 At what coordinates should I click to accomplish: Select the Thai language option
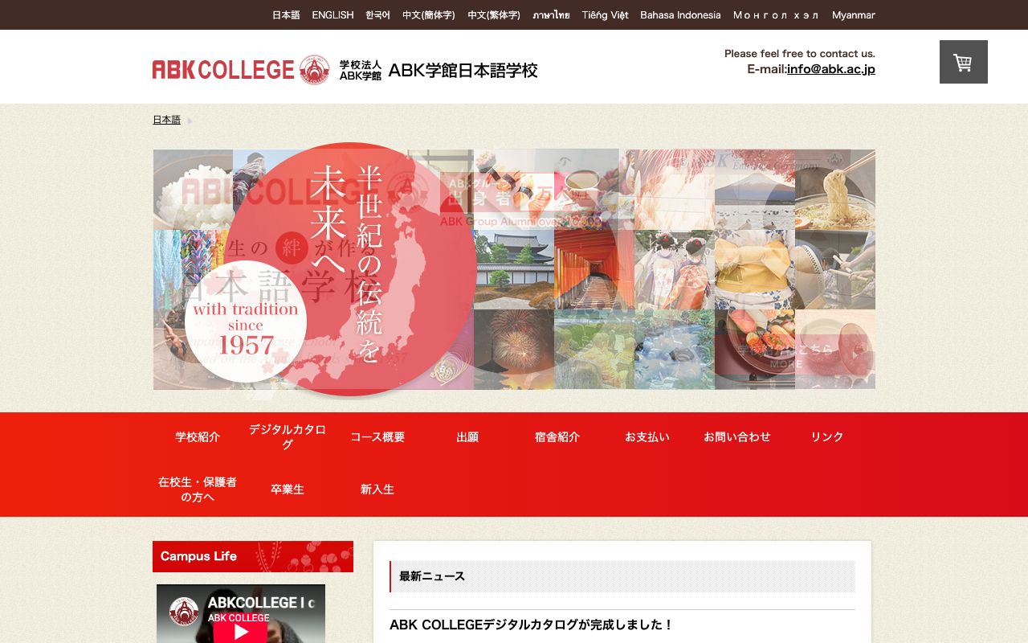[x=551, y=15]
